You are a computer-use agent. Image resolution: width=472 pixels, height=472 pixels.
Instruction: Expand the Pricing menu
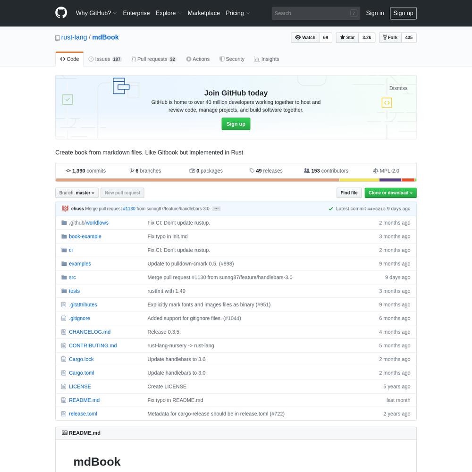[x=238, y=13]
